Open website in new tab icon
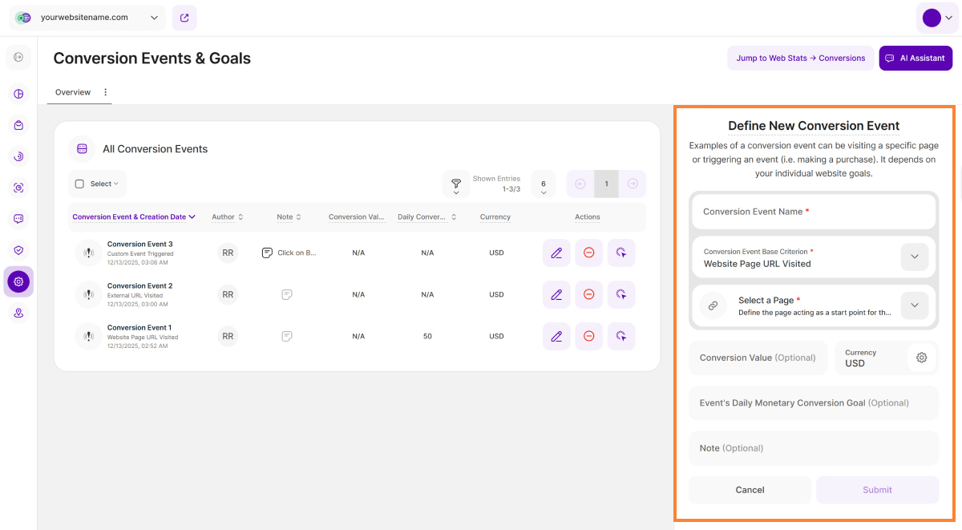This screenshot has height=530, width=962. tap(184, 18)
